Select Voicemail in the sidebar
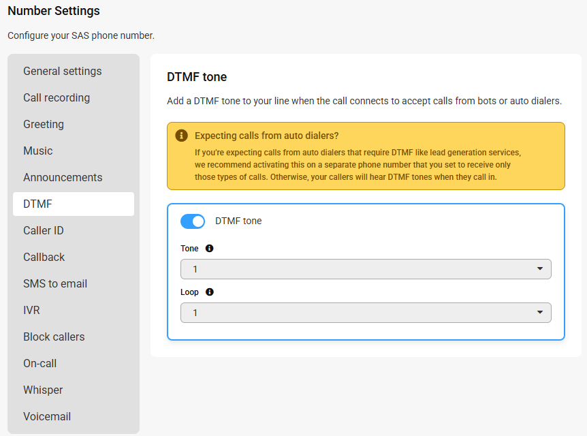 pos(74,417)
